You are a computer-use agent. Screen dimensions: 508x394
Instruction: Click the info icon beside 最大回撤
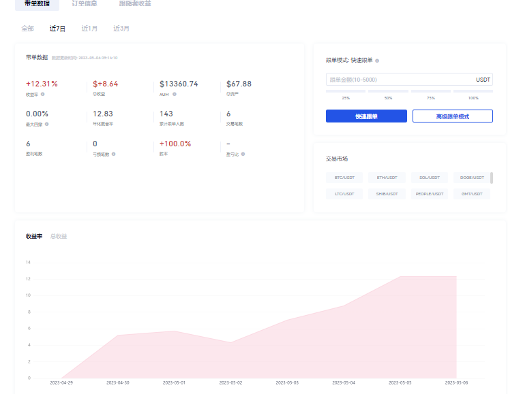[47, 125]
